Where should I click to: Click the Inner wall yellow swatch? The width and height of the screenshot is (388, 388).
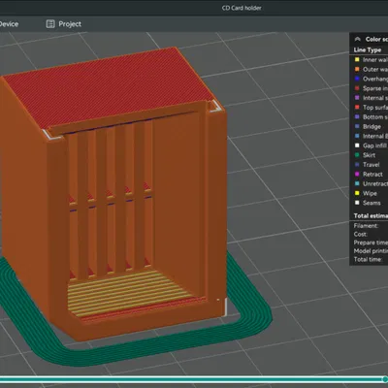[357, 59]
